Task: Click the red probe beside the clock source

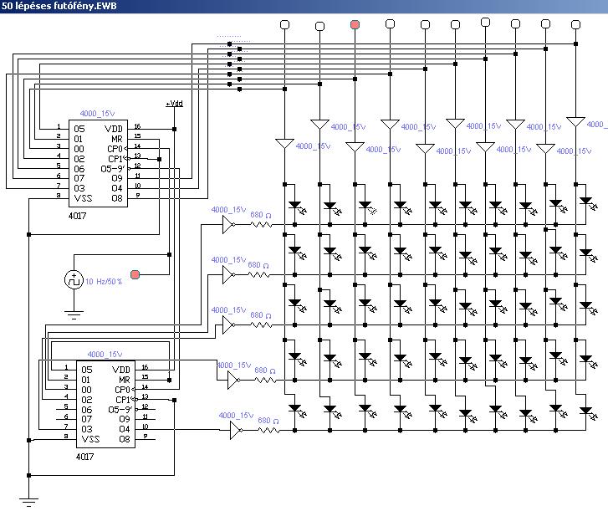Action: coord(135,274)
